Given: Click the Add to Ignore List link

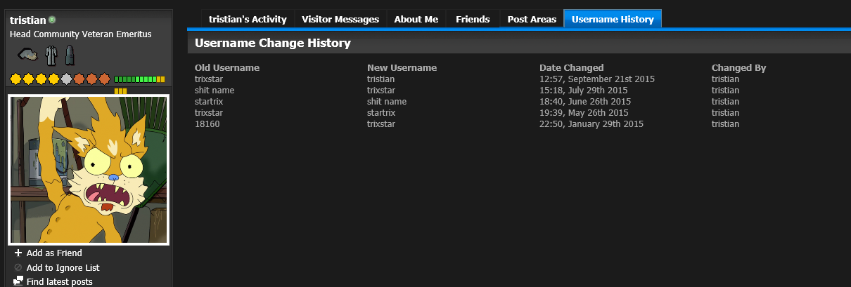Looking at the screenshot, I should pyautogui.click(x=63, y=267).
